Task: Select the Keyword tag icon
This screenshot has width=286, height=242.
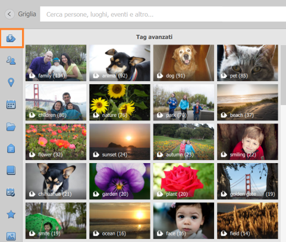Action: [x=11, y=148]
